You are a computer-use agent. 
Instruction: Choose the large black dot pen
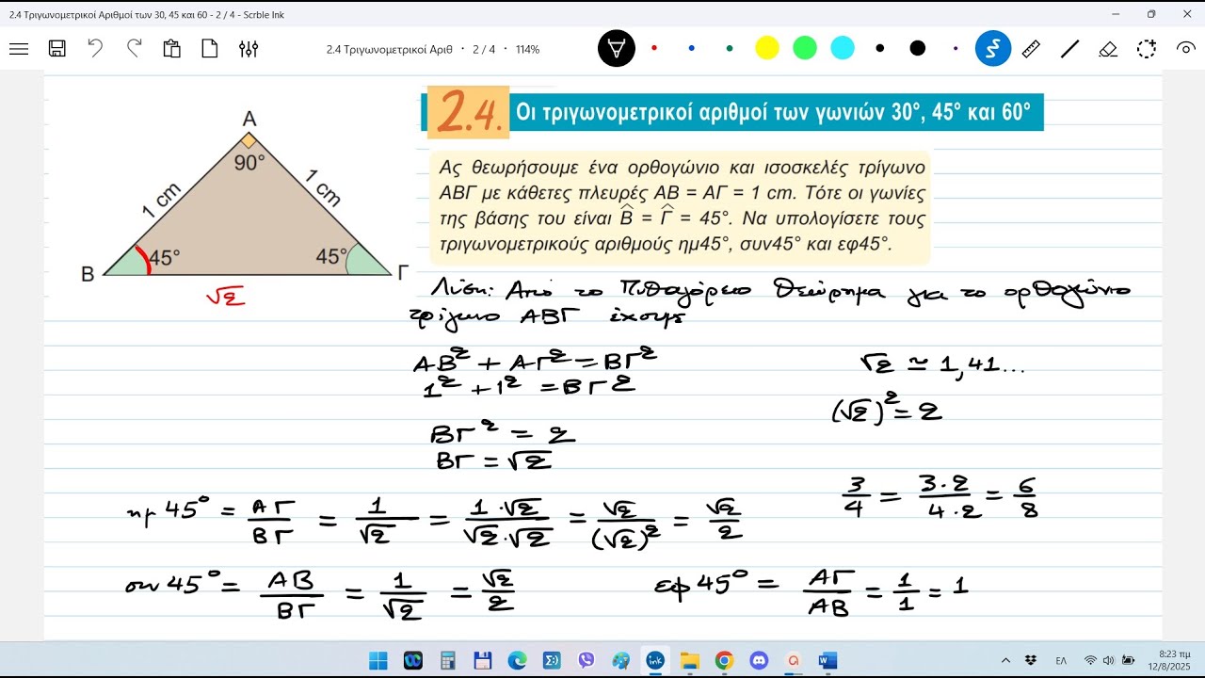point(918,48)
